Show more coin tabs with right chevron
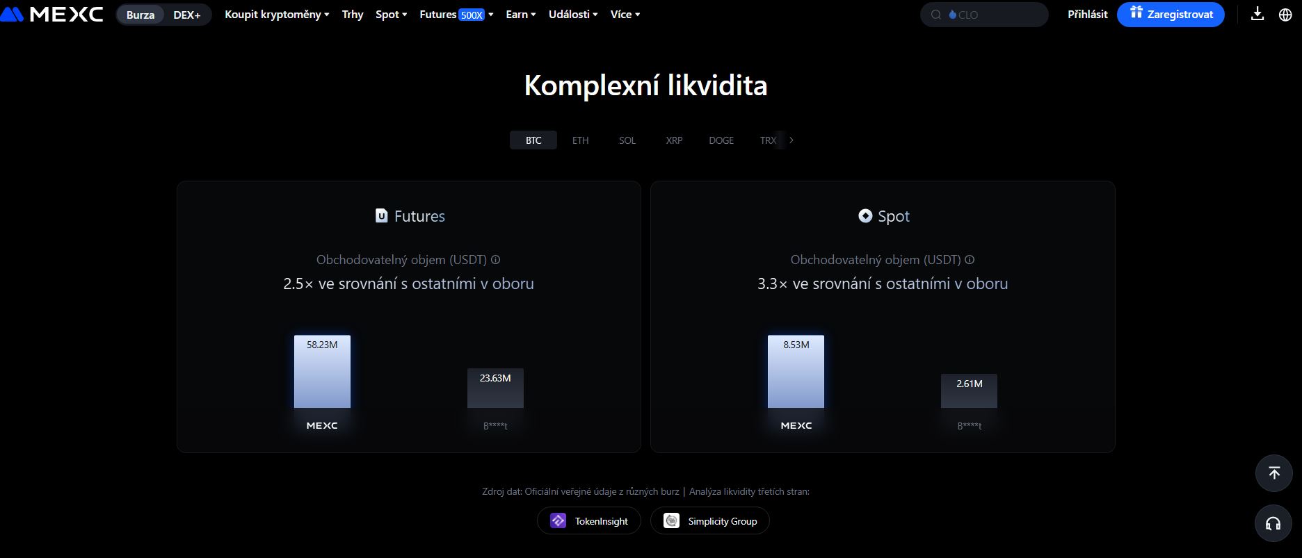This screenshot has width=1302, height=558. pyautogui.click(x=791, y=140)
